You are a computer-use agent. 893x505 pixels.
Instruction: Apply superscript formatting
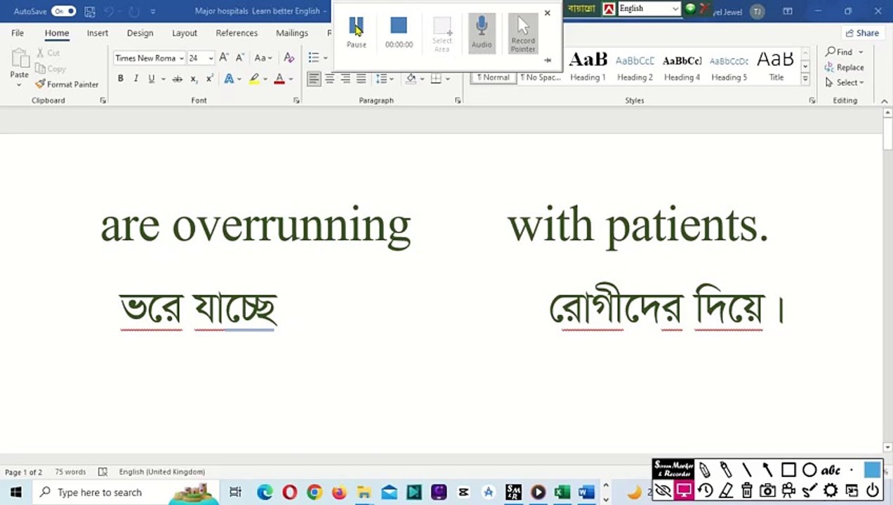tap(209, 79)
